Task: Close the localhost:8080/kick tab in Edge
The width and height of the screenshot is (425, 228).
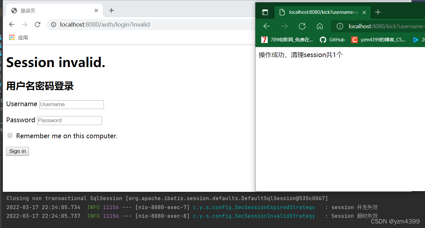Action: (364, 13)
